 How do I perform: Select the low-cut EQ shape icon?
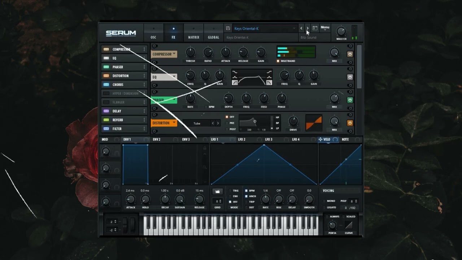click(x=235, y=83)
